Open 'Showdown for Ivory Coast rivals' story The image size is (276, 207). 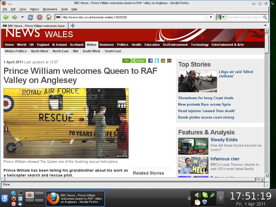pyautogui.click(x=206, y=98)
